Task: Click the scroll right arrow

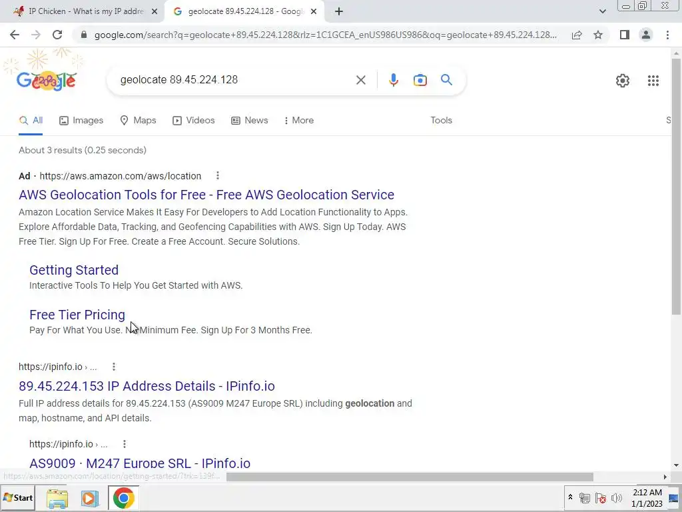Action: (x=665, y=477)
